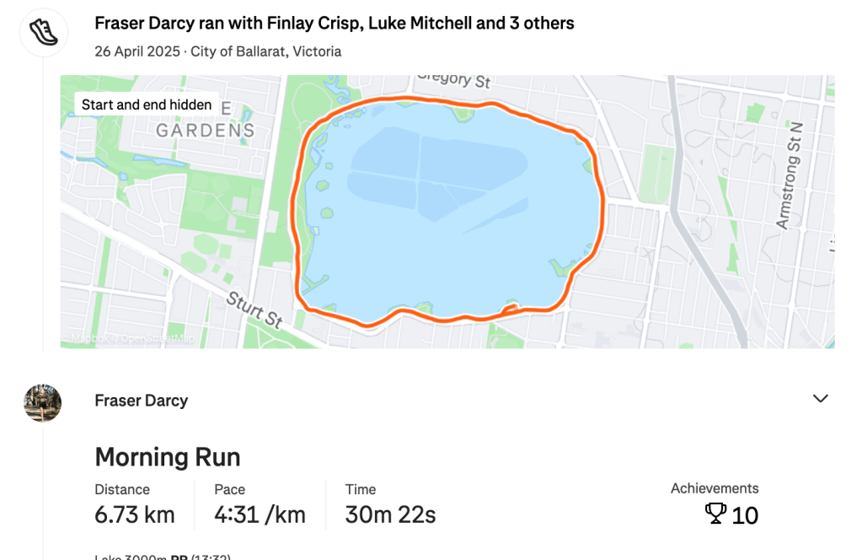Expand the Fraser Darcy activity chevron
862x560 pixels.
click(x=820, y=398)
